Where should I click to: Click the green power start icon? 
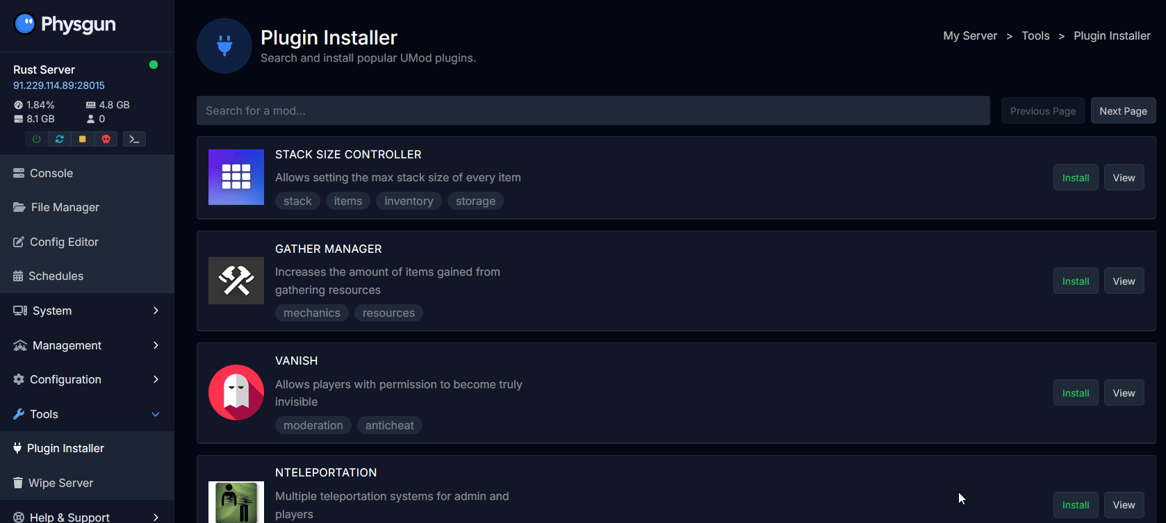36,139
